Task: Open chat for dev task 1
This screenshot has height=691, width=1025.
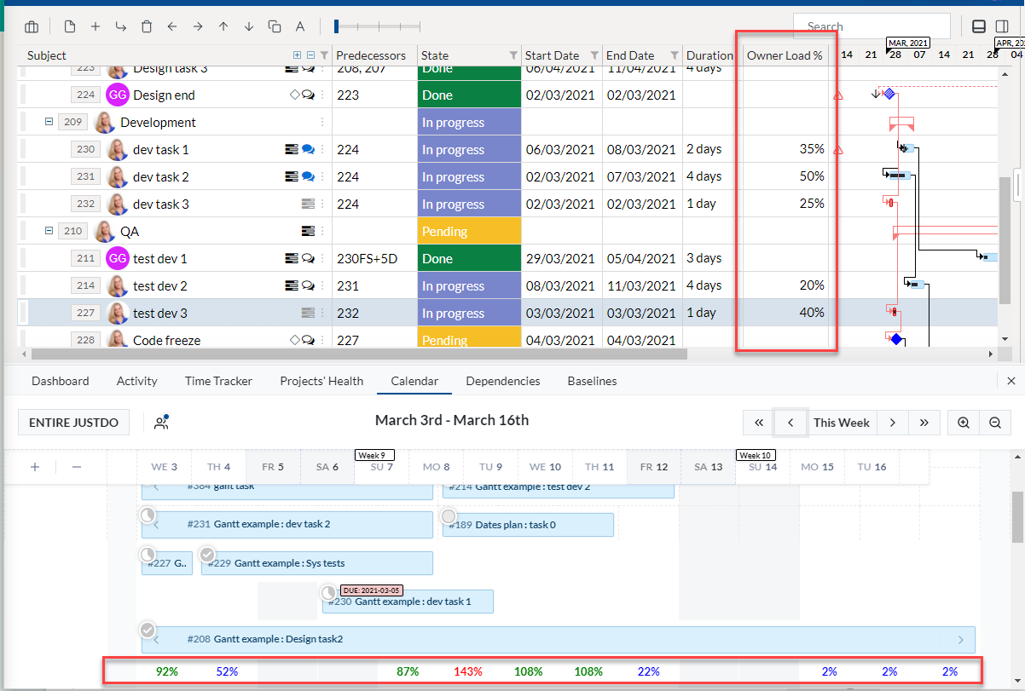Action: (x=308, y=149)
